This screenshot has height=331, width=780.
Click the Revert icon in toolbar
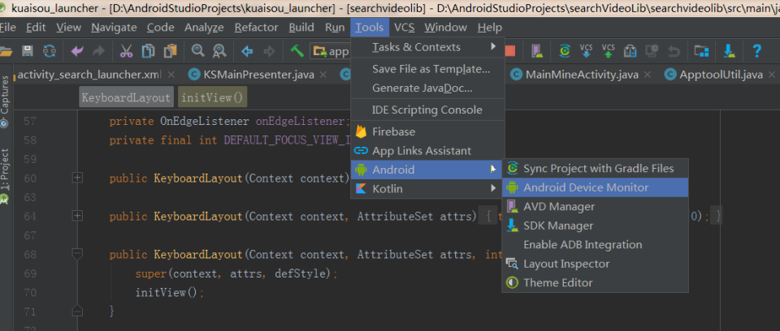(x=674, y=50)
